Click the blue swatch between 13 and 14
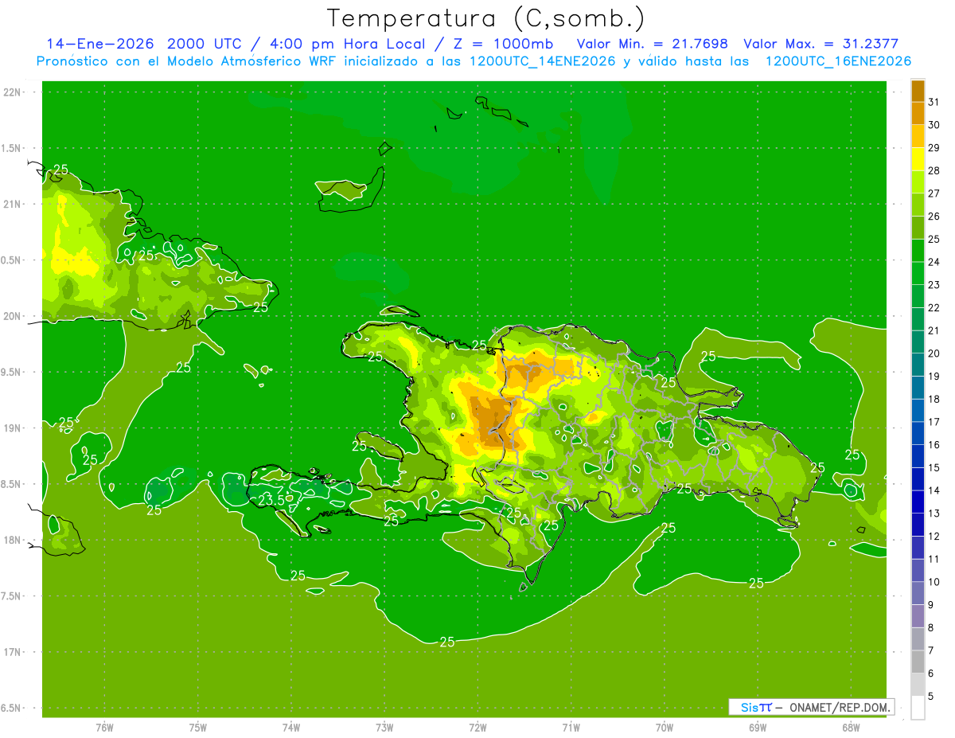This screenshot has height=738, width=955. [x=918, y=502]
